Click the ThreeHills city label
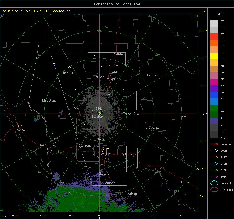 click(x=131, y=114)
